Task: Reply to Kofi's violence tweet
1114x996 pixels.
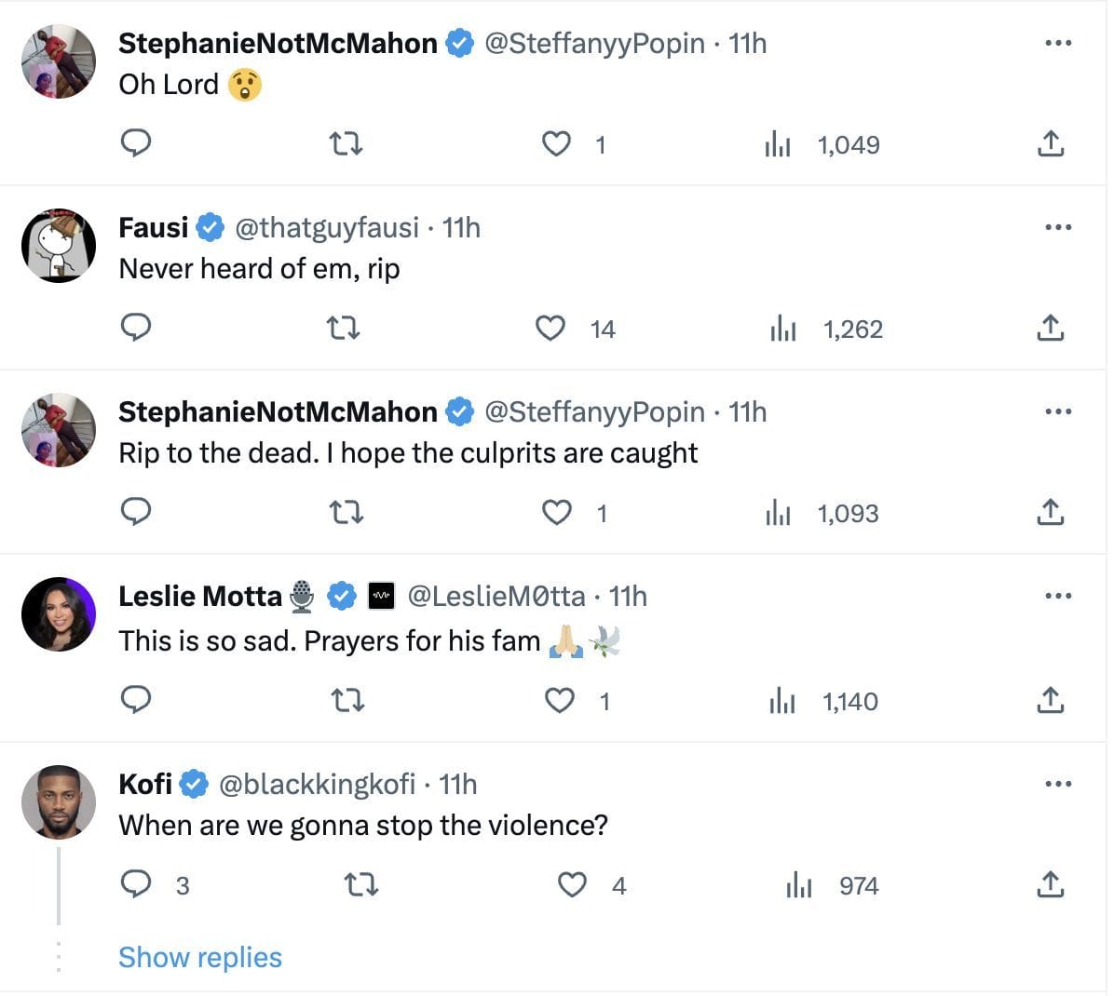Action: 136,884
